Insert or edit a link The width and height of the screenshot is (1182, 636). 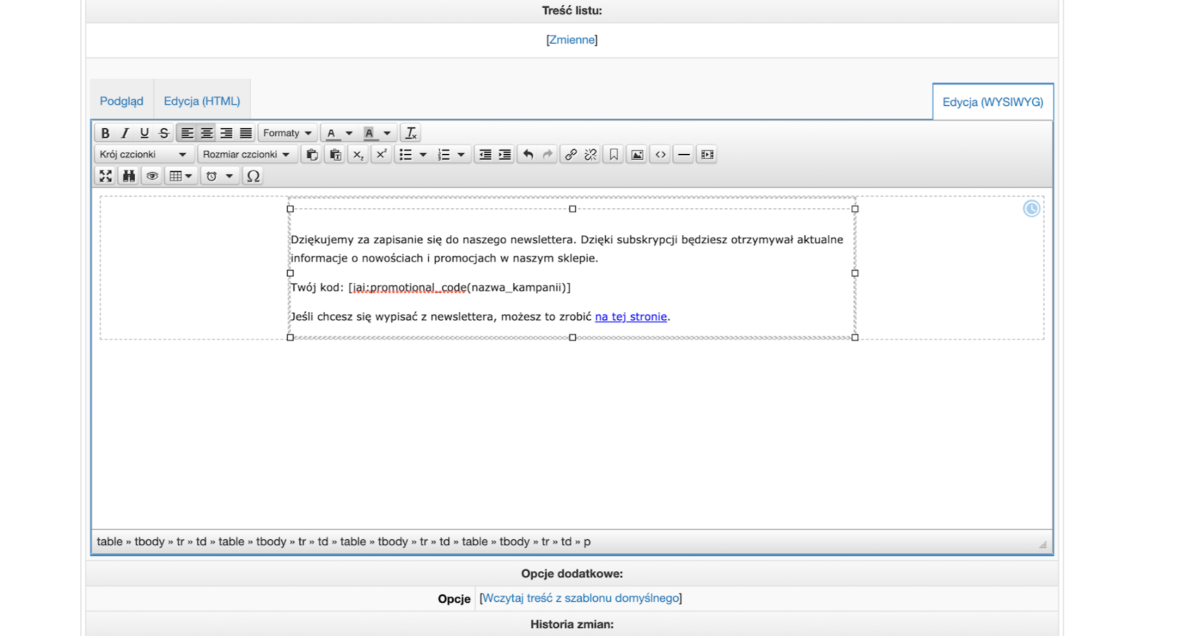pyautogui.click(x=571, y=154)
